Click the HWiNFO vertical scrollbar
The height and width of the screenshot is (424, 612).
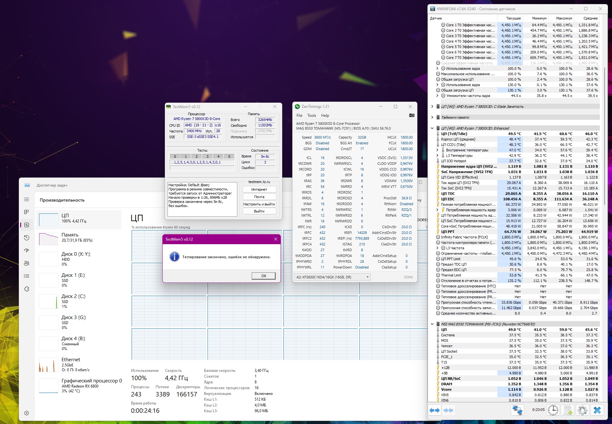605,136
